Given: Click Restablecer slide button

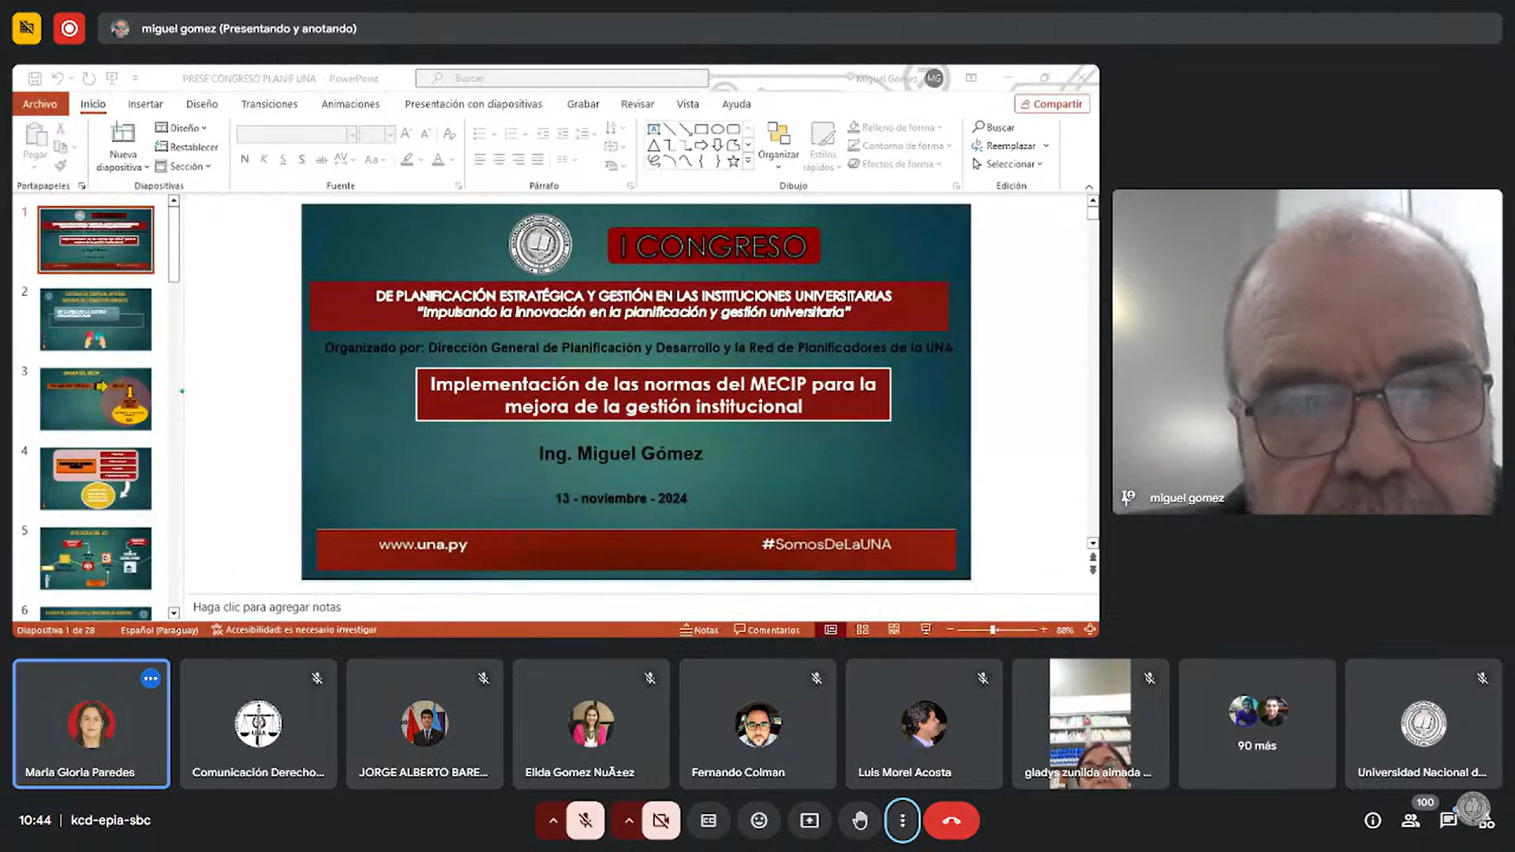Looking at the screenshot, I should point(187,147).
